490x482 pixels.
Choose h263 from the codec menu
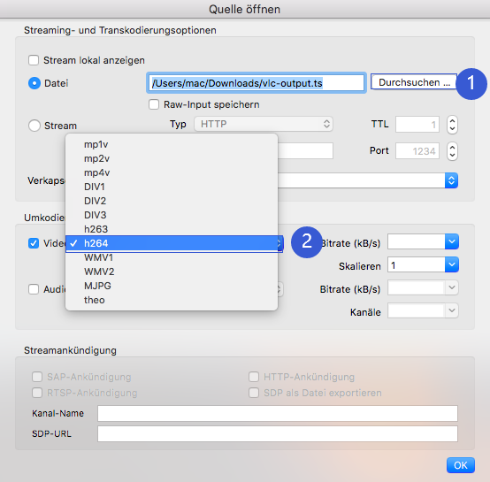pyautogui.click(x=172, y=229)
